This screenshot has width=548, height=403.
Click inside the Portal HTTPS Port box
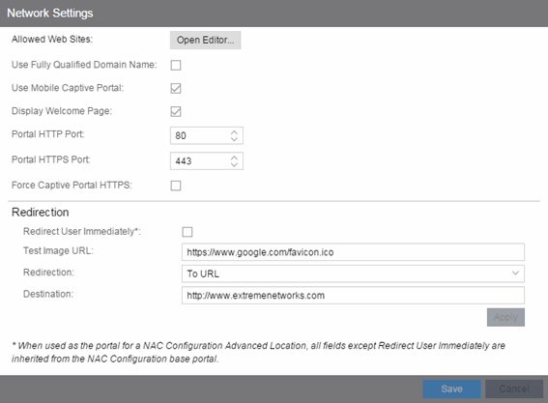pyautogui.click(x=200, y=161)
